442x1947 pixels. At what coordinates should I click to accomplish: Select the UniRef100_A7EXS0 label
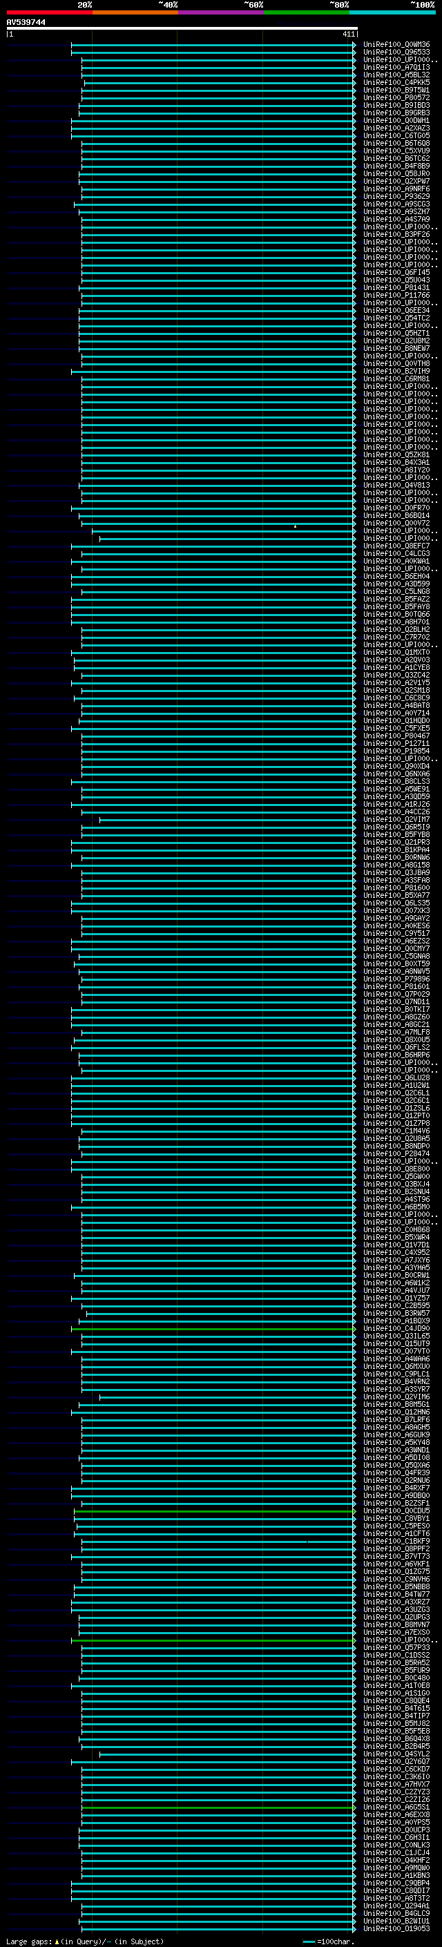396,1632
